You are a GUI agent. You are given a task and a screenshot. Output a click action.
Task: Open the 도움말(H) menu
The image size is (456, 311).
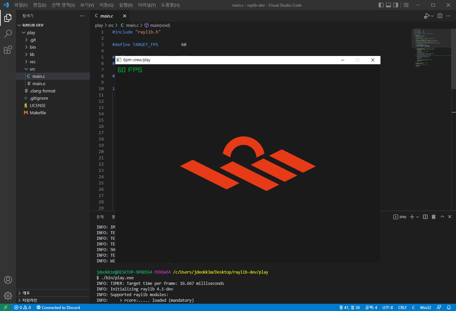point(170,5)
